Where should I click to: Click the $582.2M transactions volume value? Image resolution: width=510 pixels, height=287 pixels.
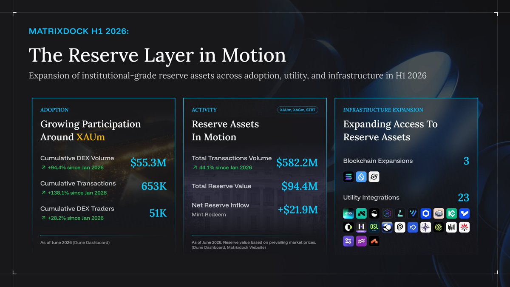[297, 162]
